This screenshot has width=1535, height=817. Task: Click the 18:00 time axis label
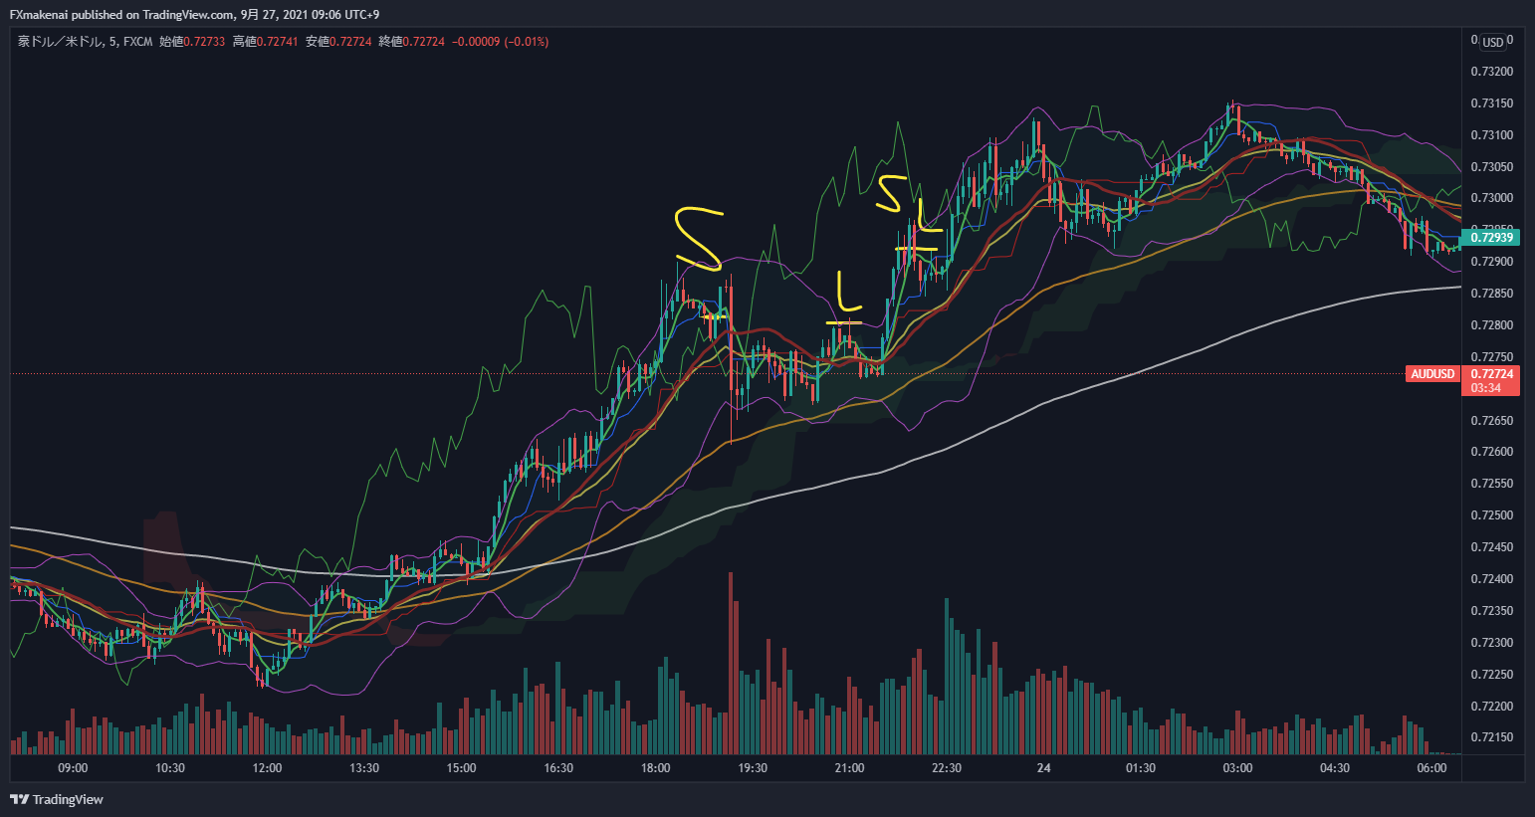point(655,768)
